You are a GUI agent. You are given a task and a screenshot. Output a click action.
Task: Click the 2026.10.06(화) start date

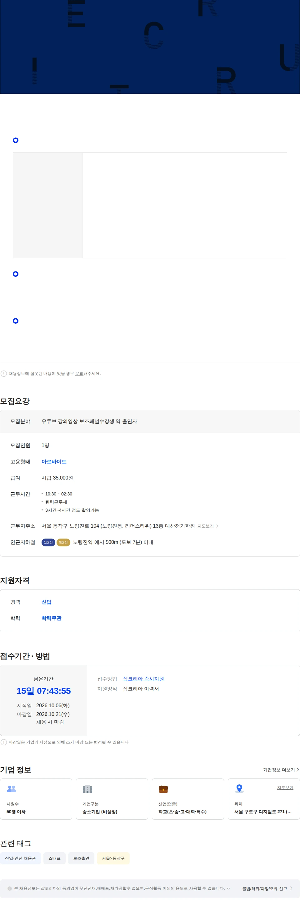tap(53, 705)
